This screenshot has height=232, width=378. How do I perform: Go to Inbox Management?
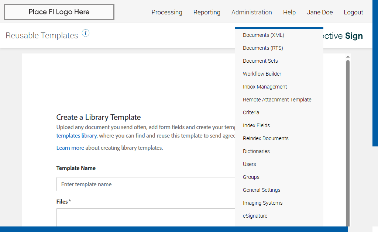[x=265, y=87]
